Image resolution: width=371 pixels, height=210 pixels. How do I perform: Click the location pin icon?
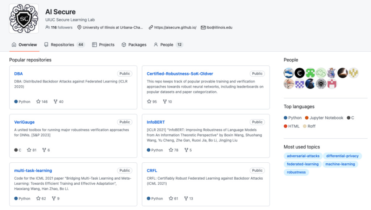[x=79, y=27]
